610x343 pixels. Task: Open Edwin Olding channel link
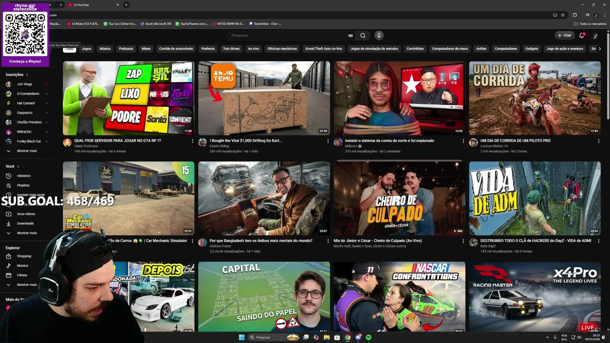click(x=219, y=146)
